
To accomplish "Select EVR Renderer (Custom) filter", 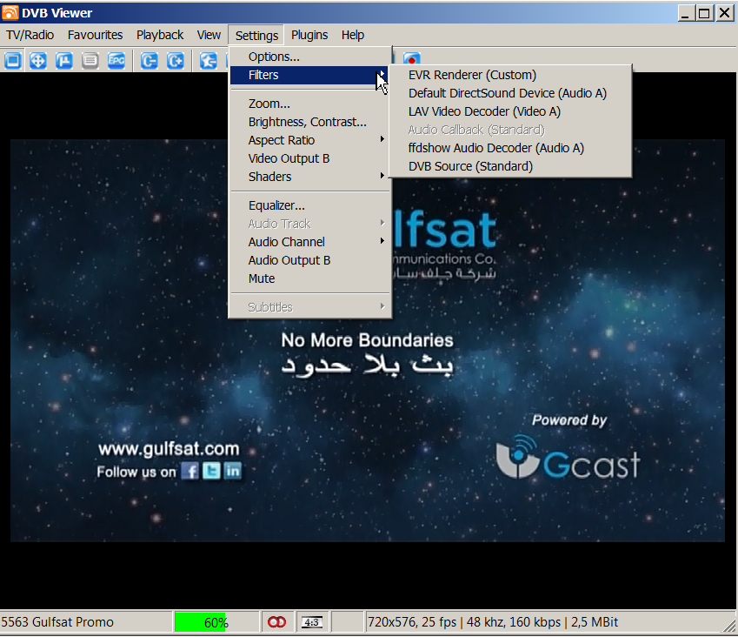I will 472,75.
